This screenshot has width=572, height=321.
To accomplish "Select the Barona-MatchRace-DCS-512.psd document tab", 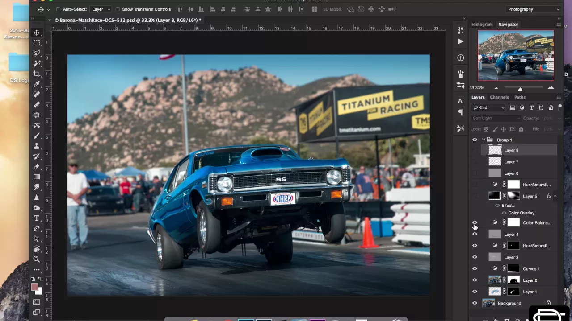I will [x=128, y=20].
